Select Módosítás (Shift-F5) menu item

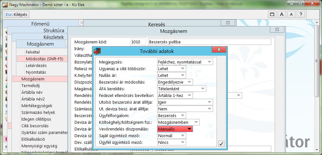[x=42, y=59]
